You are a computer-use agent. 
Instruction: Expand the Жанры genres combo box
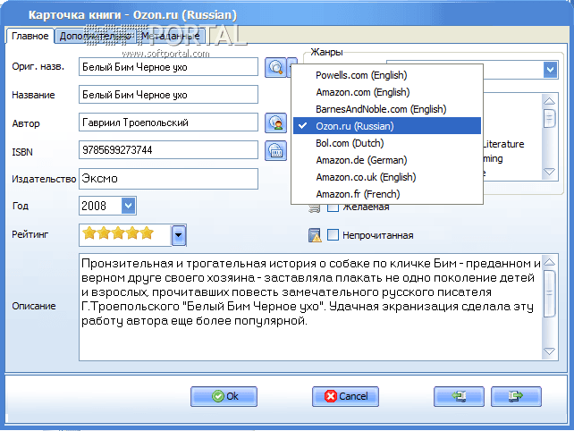550,69
